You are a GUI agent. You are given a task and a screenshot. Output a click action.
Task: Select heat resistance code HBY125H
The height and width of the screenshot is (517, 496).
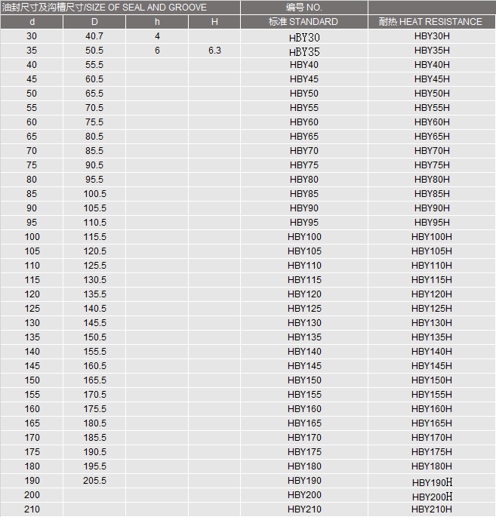coord(432,309)
